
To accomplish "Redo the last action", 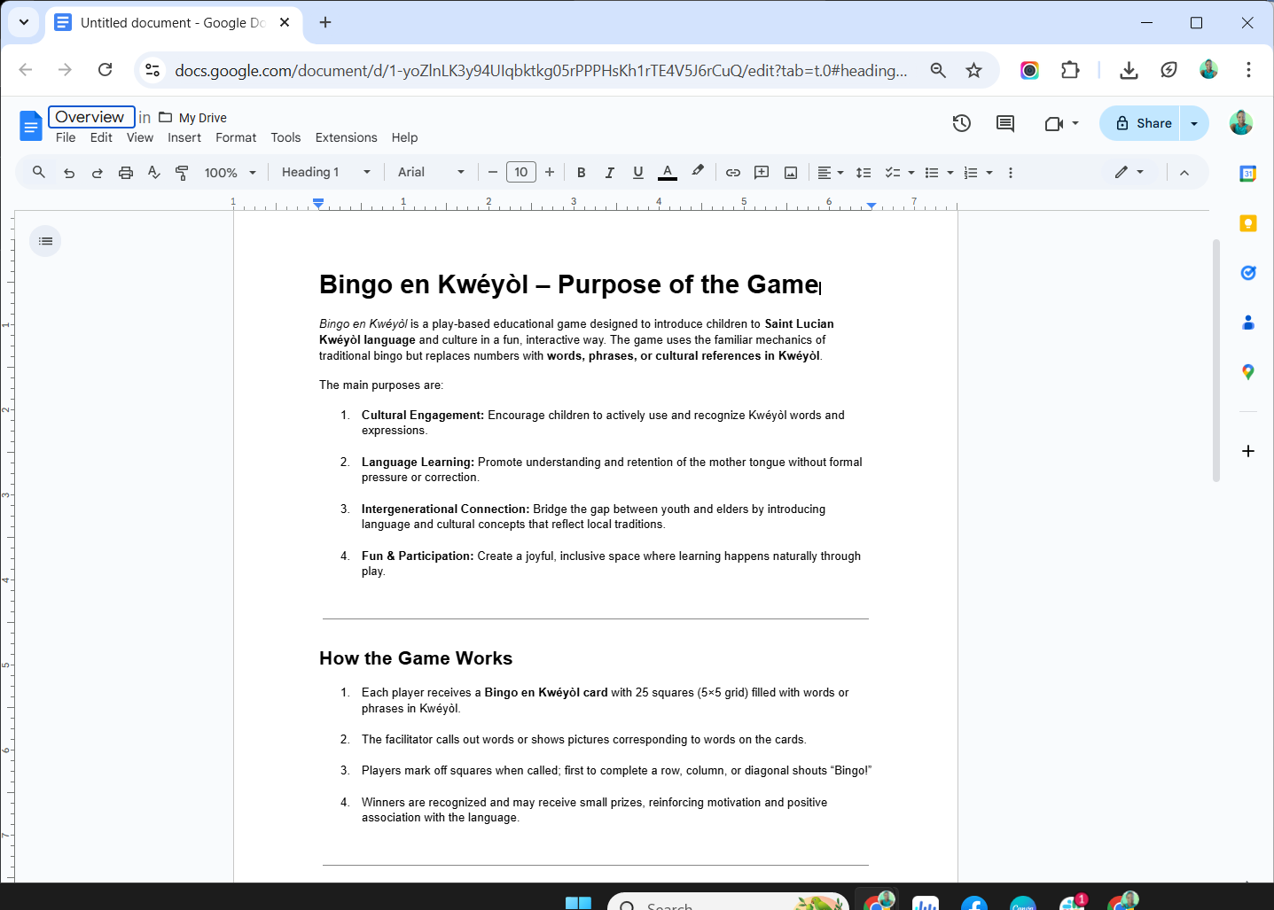I will (98, 173).
